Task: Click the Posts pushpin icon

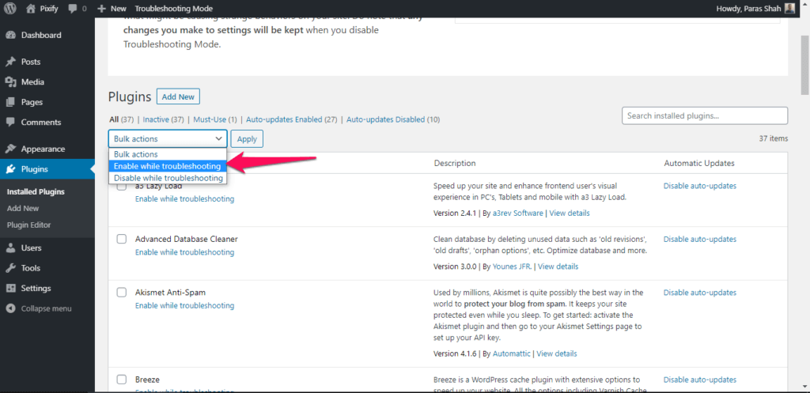Action: 10,62
